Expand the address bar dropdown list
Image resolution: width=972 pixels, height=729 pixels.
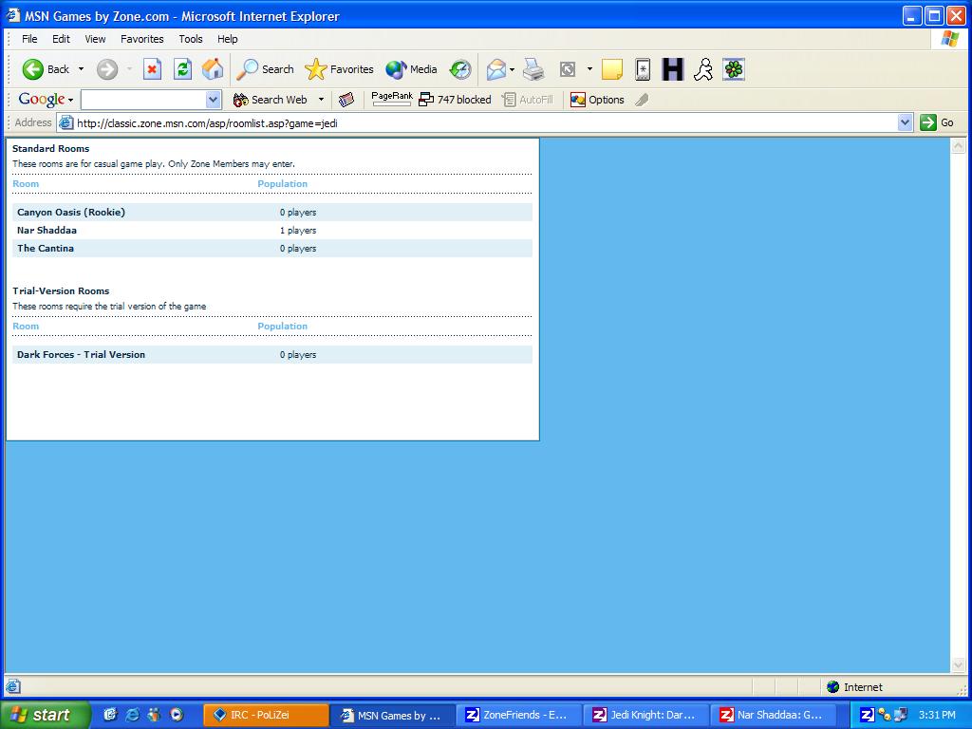point(905,122)
